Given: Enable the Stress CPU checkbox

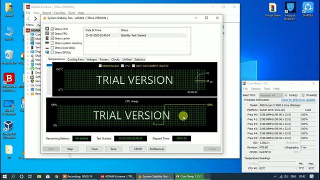Looking at the screenshot, I should [52, 29].
